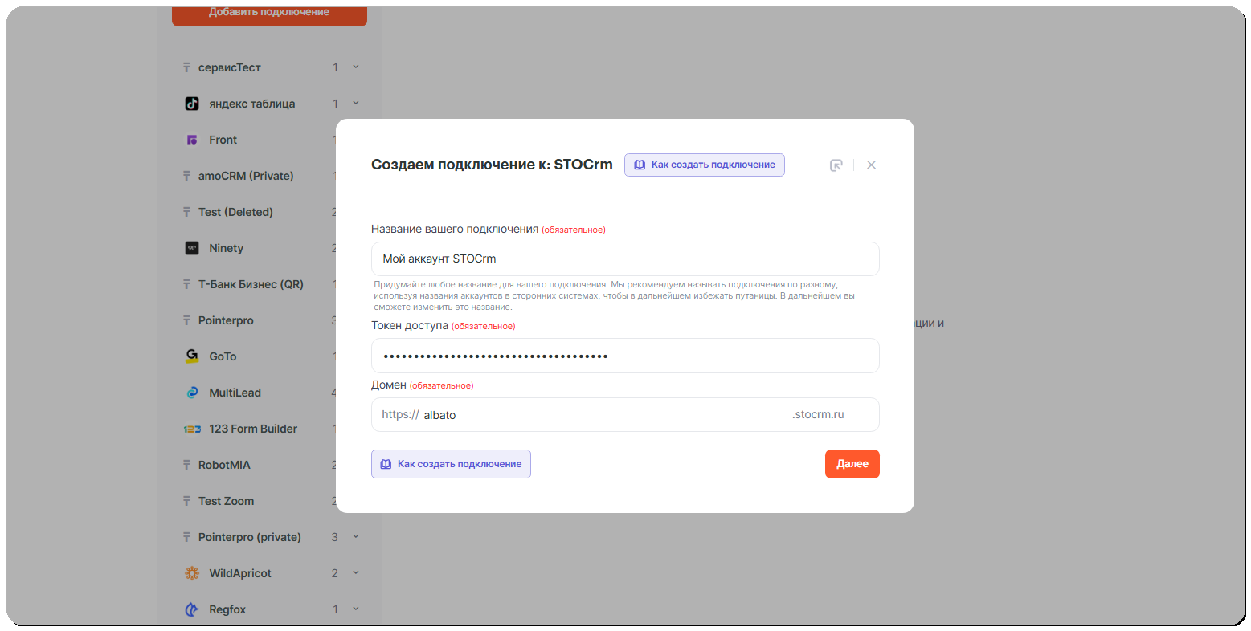Click the MultiLead app icon
Viewport: 1251px width, 631px height.
point(191,392)
